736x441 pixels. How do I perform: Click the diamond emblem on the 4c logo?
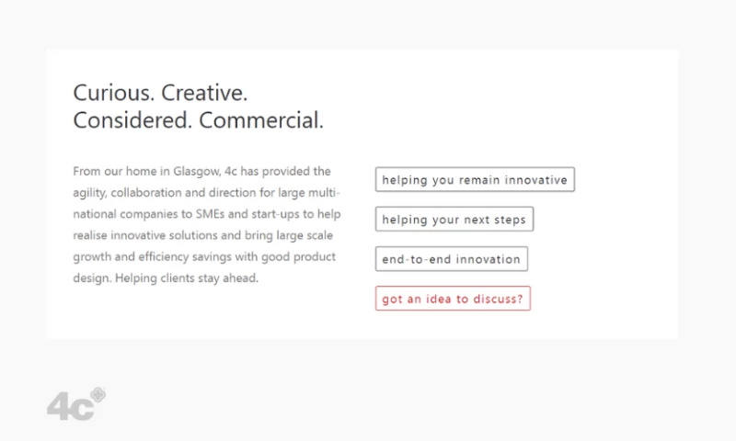coord(98,395)
